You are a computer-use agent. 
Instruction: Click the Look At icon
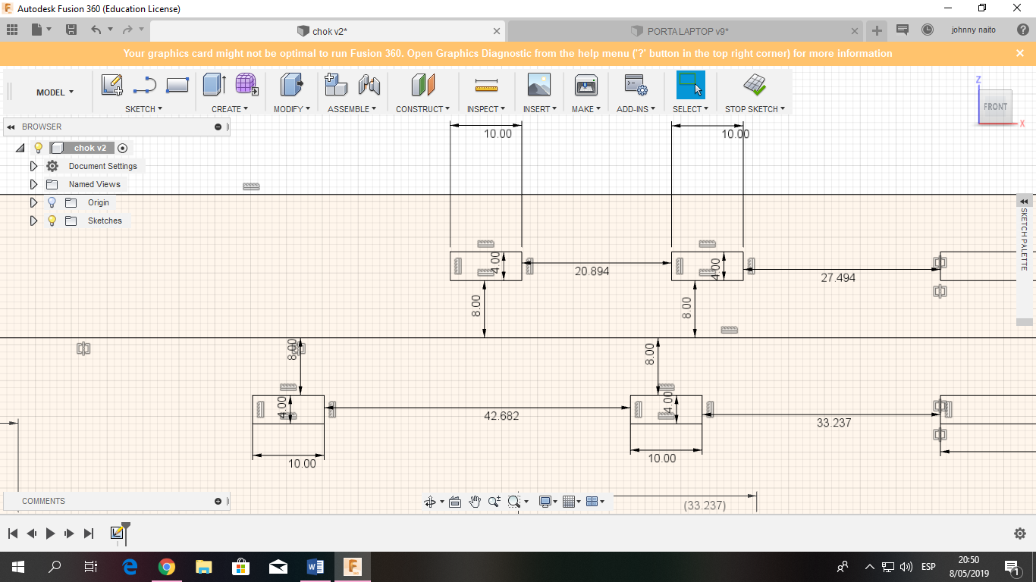[x=455, y=502]
